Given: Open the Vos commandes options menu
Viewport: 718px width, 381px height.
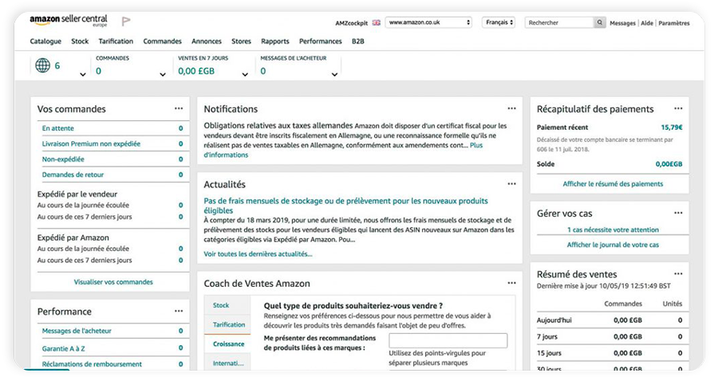Looking at the screenshot, I should 179,108.
